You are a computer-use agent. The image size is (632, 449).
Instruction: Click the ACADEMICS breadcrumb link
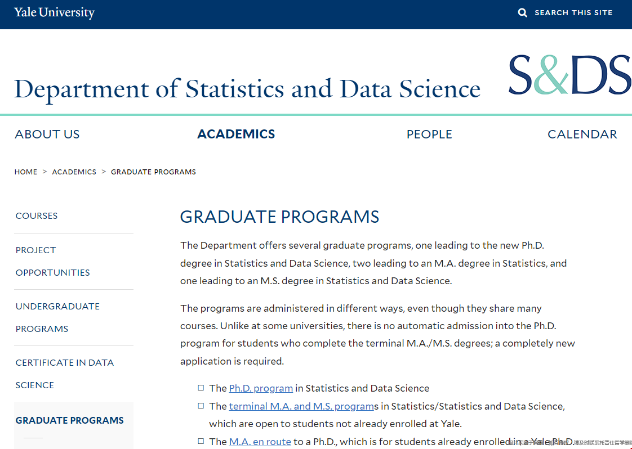[x=74, y=172]
